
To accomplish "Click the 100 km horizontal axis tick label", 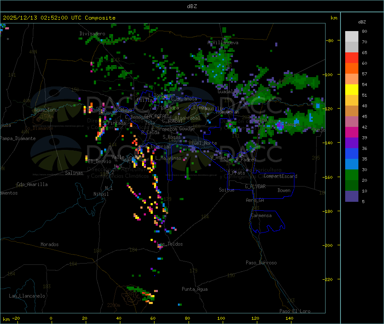I will pyautogui.click(x=221, y=318).
